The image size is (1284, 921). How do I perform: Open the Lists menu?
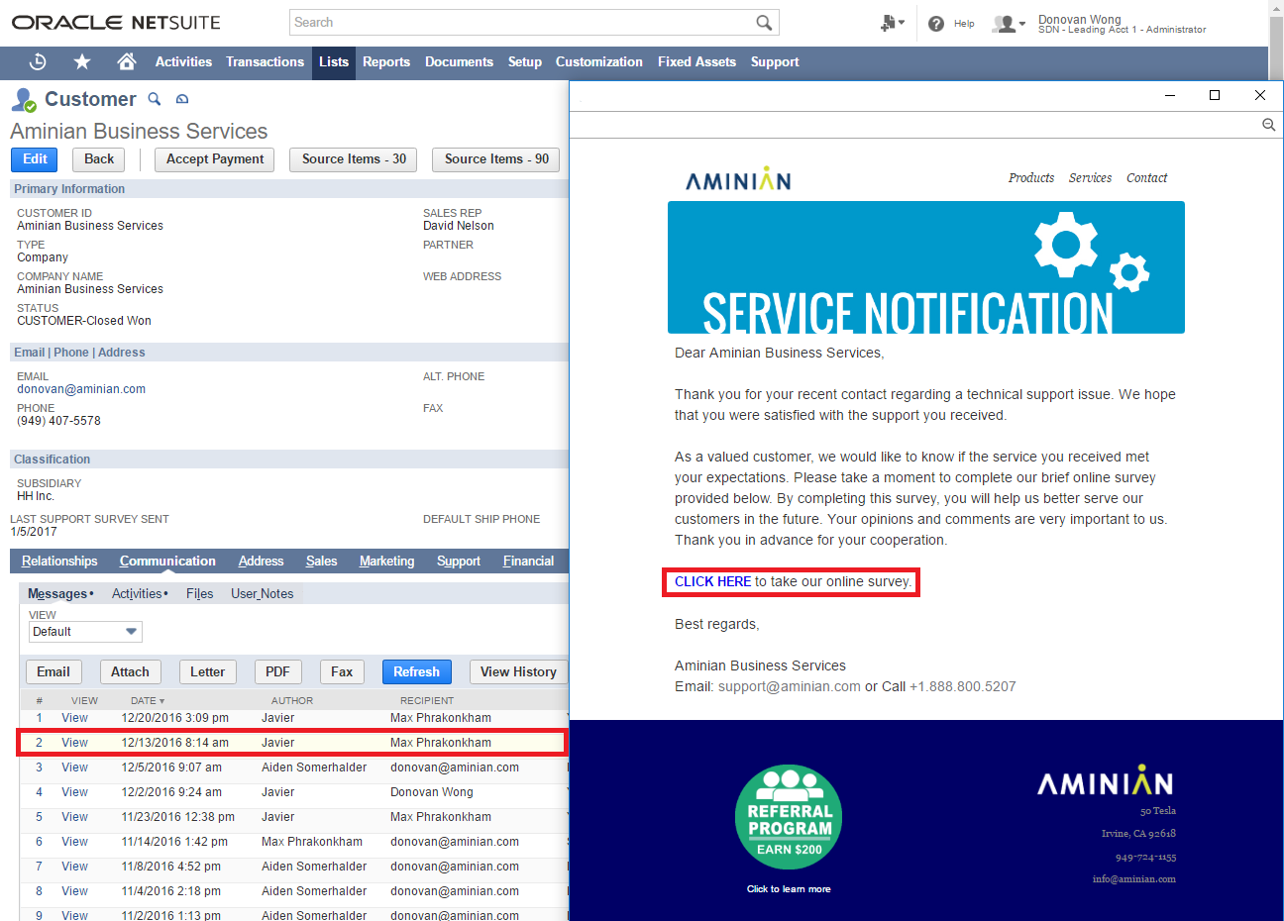point(334,61)
